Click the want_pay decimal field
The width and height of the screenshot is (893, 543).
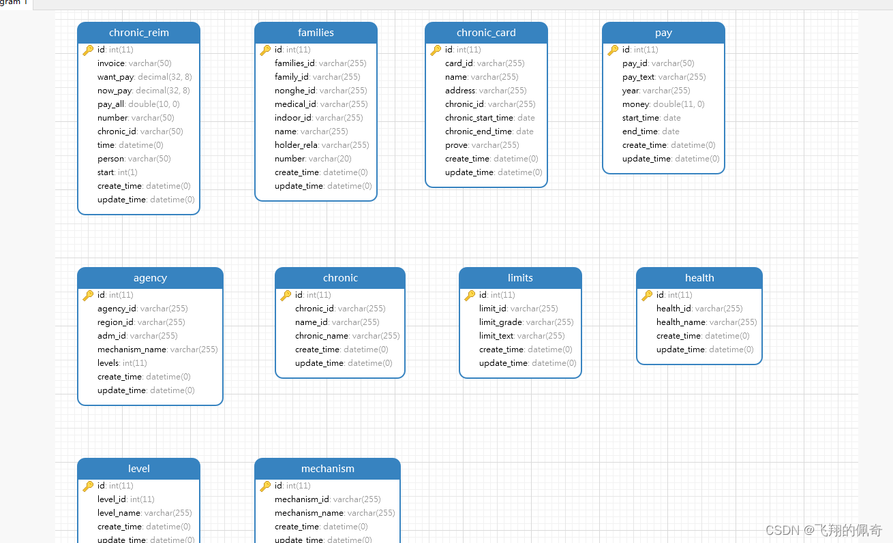pos(145,77)
